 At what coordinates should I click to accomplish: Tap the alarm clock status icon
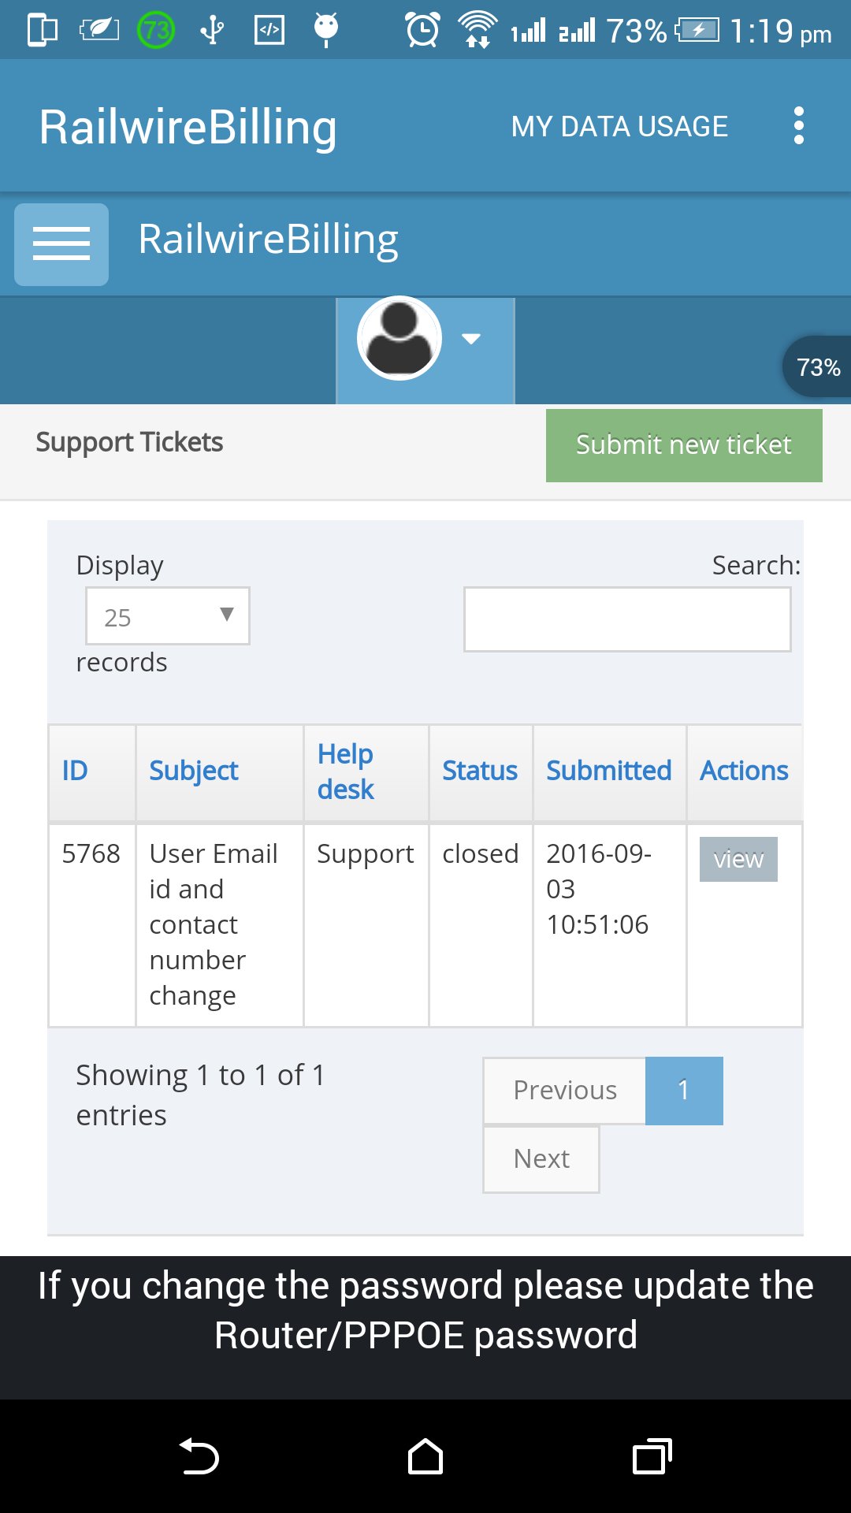coord(422,29)
